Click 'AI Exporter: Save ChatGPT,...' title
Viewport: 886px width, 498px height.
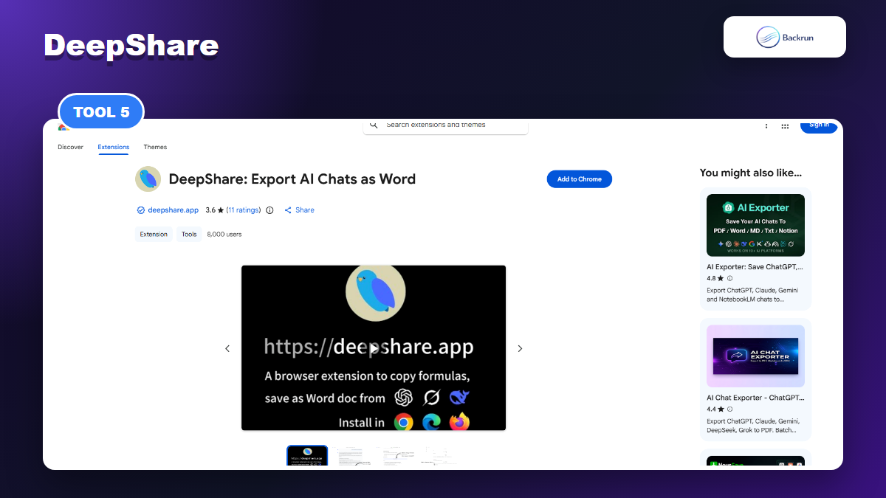click(x=755, y=267)
